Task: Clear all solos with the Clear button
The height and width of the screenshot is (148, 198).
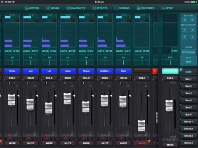Action: click(x=189, y=62)
